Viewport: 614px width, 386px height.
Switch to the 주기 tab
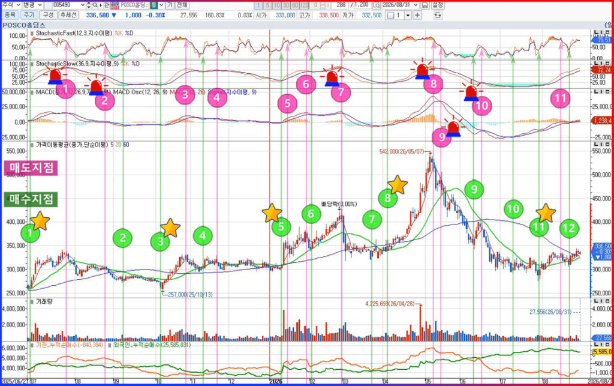coord(29,15)
